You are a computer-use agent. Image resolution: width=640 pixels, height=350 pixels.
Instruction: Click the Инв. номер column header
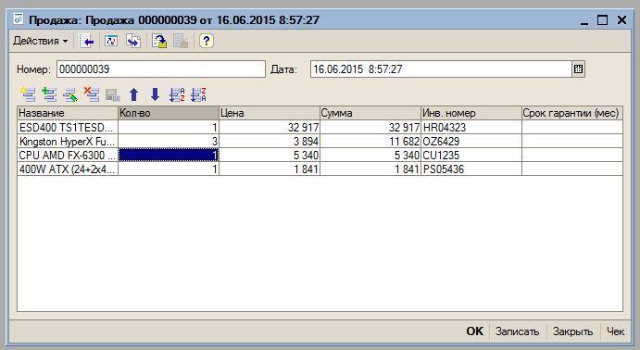coord(471,113)
